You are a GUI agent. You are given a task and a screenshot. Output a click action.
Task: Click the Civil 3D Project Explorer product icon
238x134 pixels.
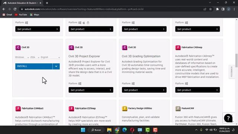click(71, 48)
